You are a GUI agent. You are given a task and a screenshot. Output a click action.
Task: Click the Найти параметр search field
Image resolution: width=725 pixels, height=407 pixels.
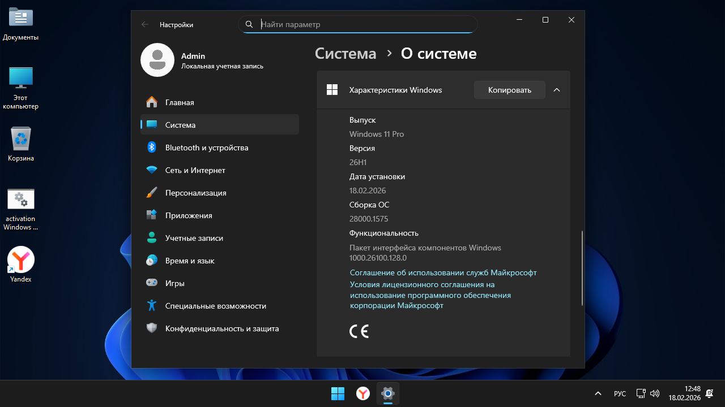[x=362, y=24]
